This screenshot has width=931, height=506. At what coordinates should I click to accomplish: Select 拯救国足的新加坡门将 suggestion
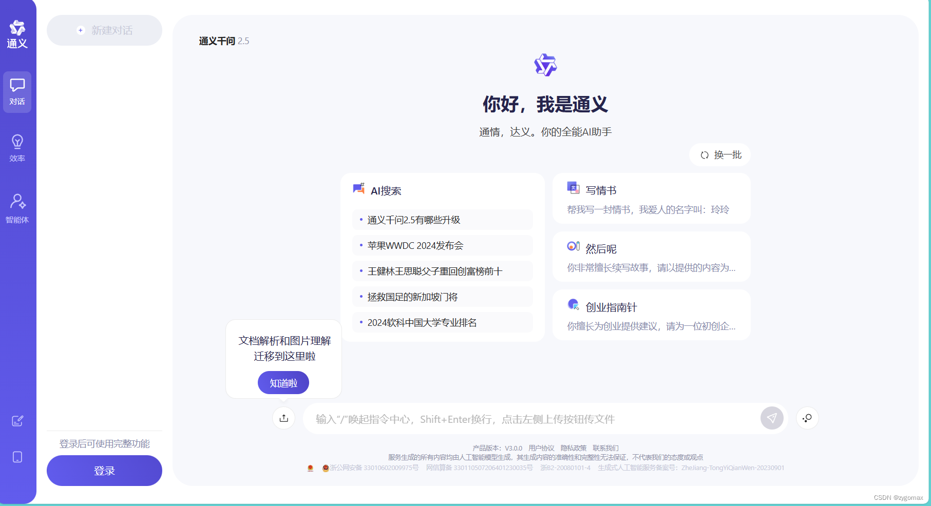pos(443,297)
